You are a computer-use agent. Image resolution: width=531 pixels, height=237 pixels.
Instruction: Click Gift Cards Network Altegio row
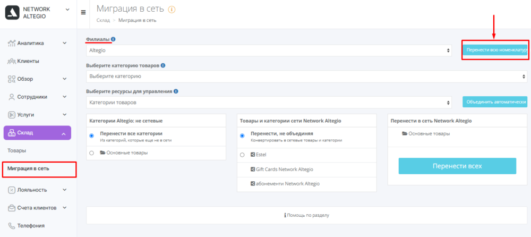point(307,170)
